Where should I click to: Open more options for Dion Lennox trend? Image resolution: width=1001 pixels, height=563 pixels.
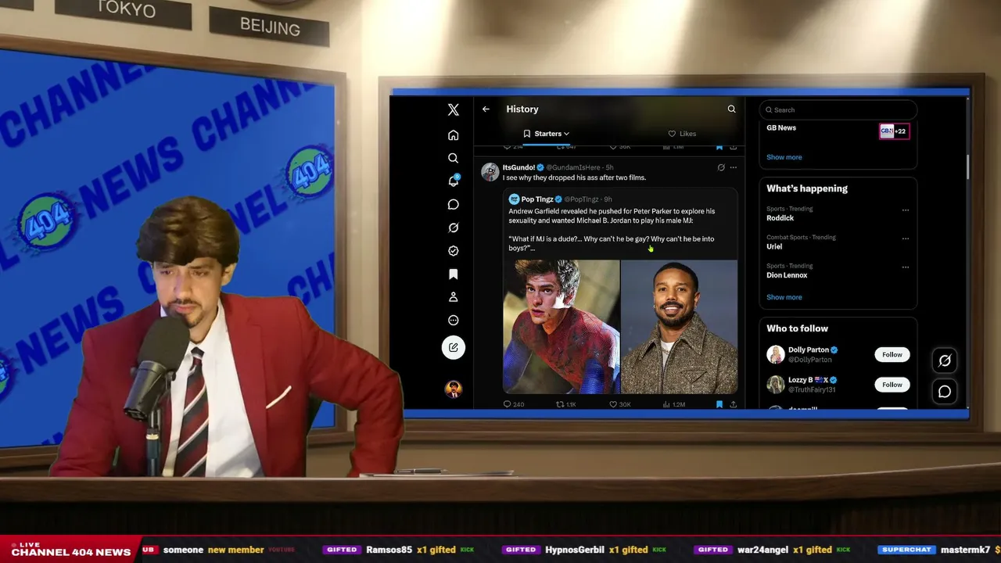click(906, 267)
